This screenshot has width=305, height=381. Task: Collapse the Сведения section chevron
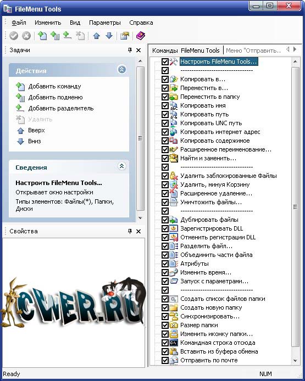[122, 166]
